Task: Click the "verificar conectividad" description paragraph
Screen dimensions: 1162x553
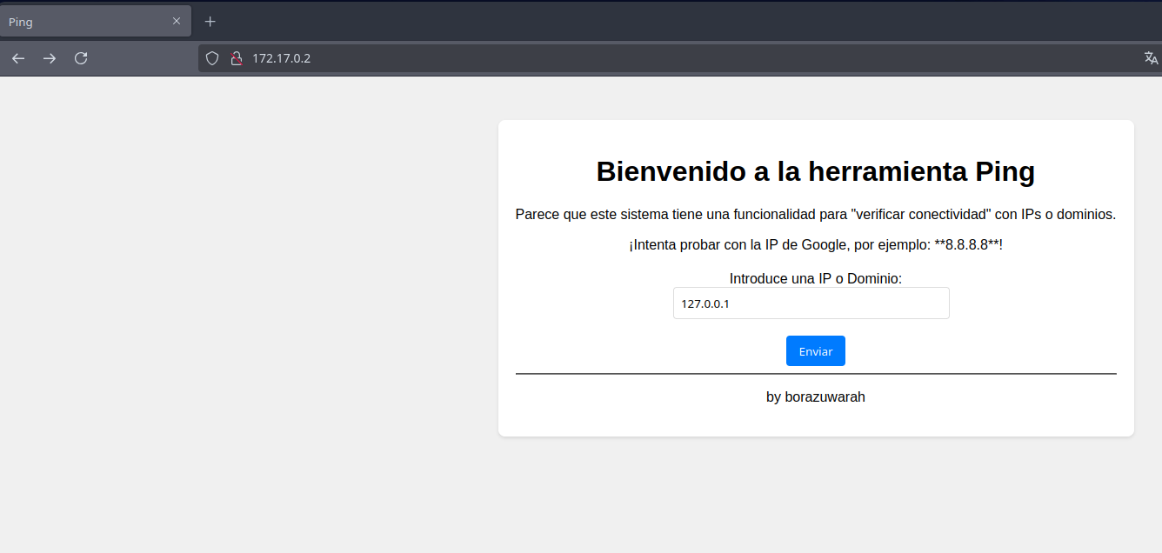Action: [815, 214]
